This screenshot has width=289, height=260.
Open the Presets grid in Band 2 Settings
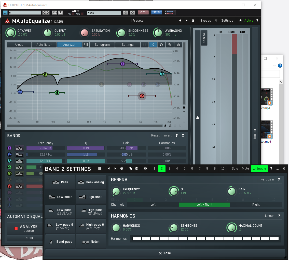tap(99, 169)
